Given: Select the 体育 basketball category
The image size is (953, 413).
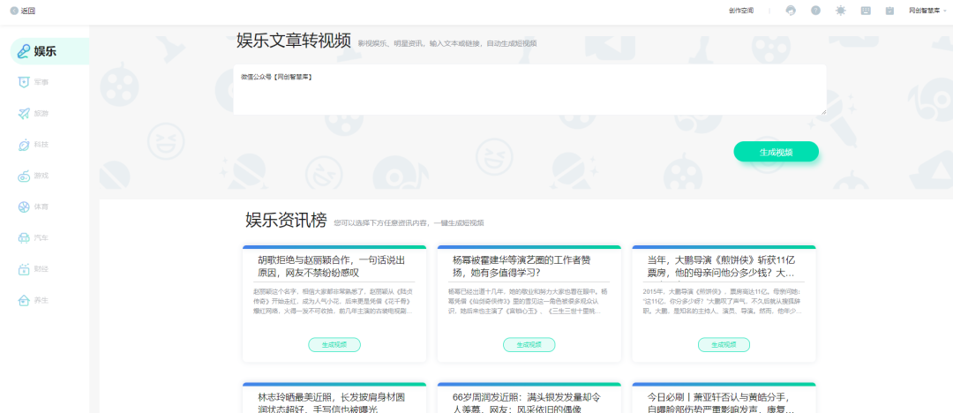Looking at the screenshot, I should (x=35, y=206).
